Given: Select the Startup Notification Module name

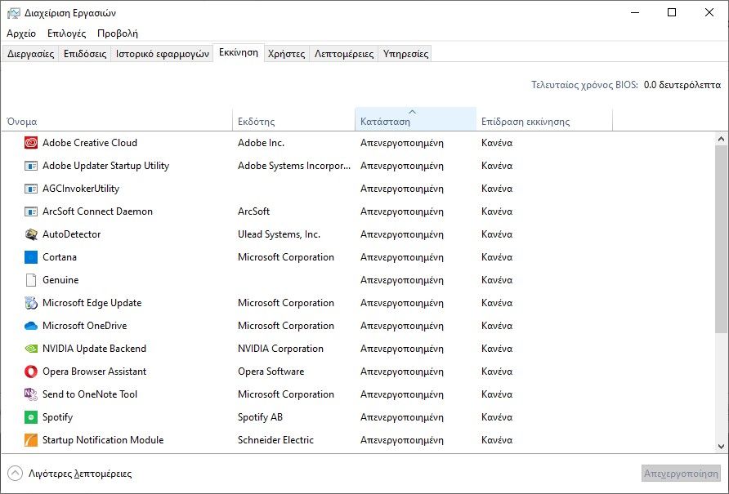Looking at the screenshot, I should pos(103,439).
